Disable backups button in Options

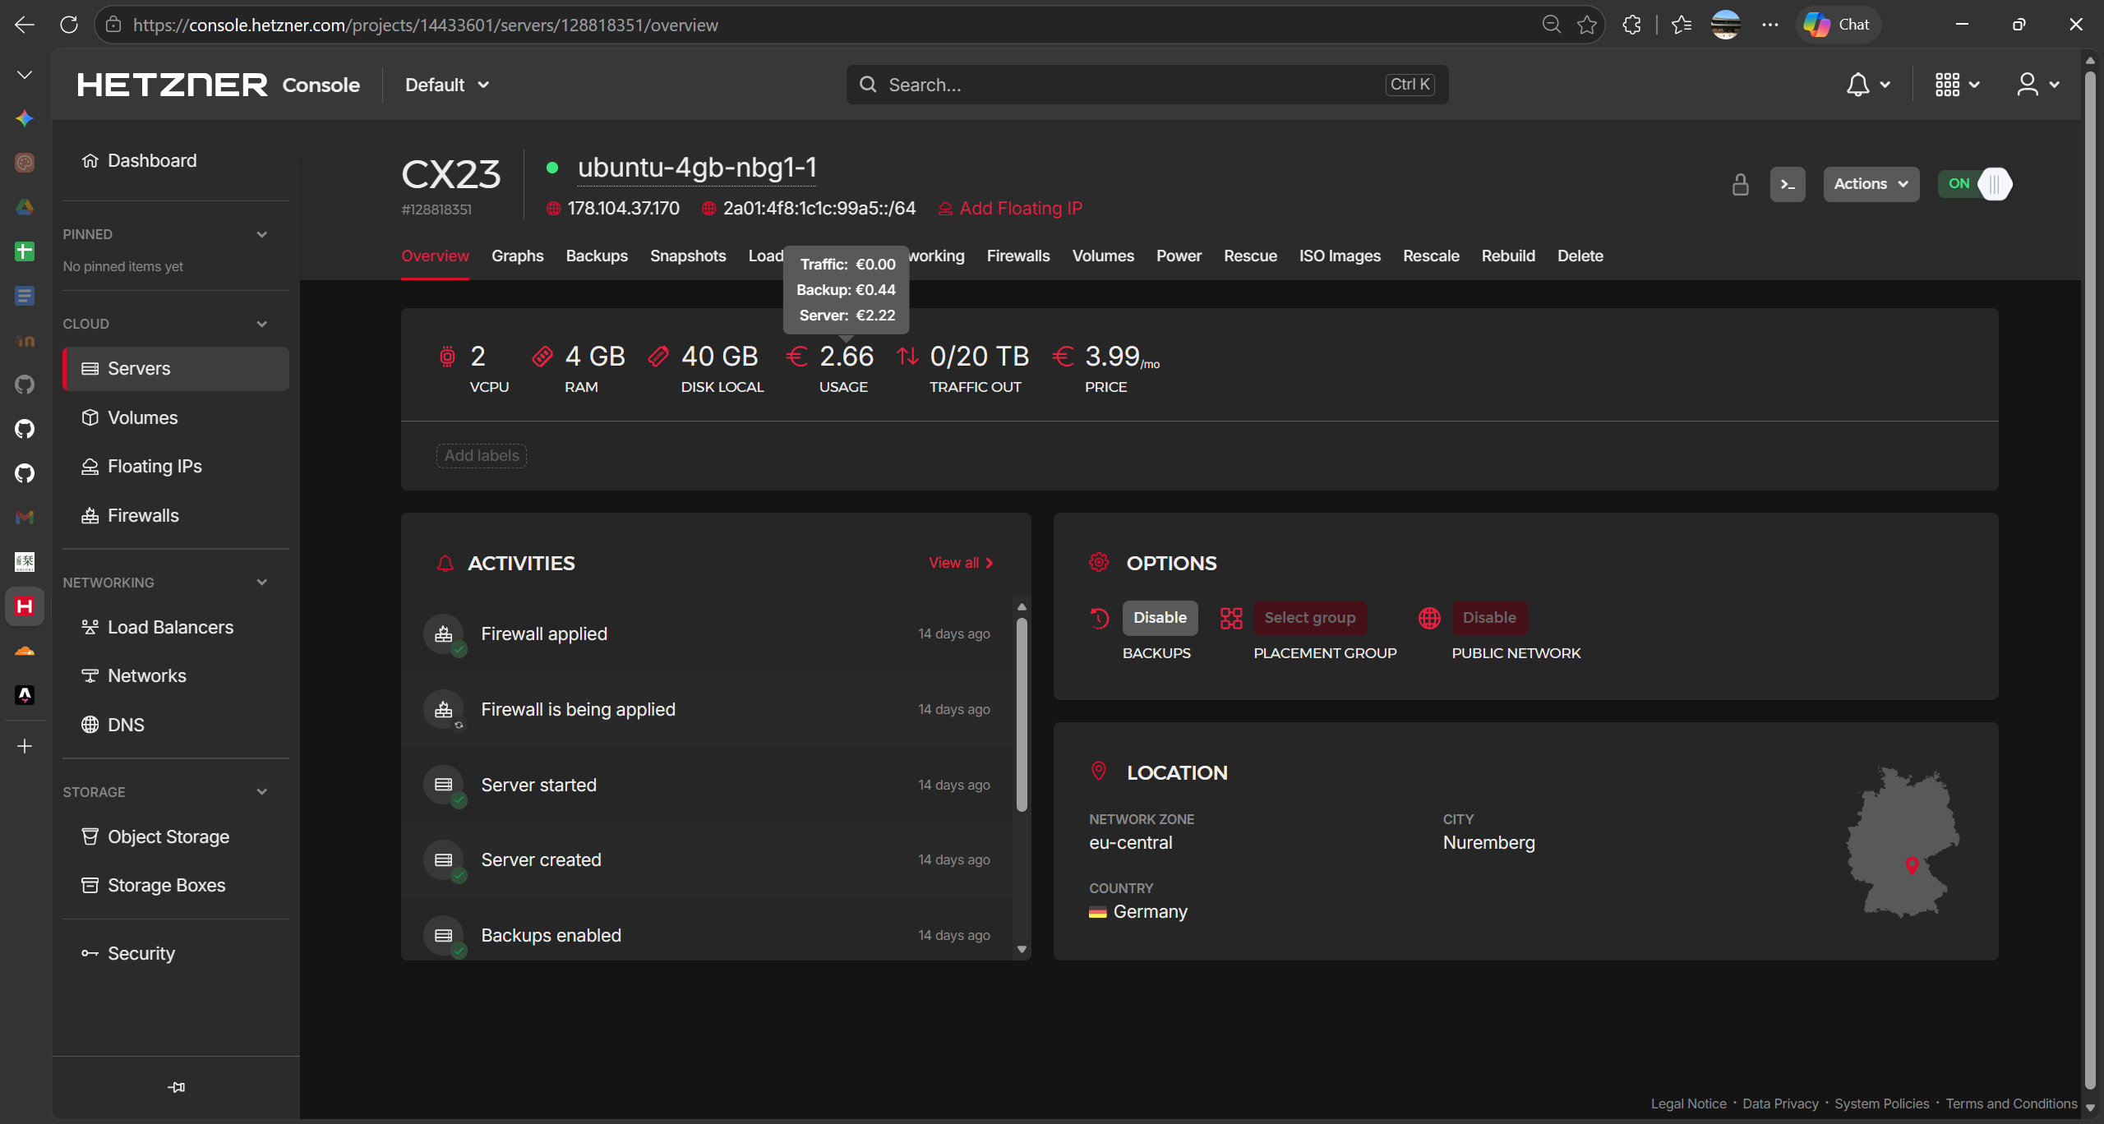point(1160,618)
